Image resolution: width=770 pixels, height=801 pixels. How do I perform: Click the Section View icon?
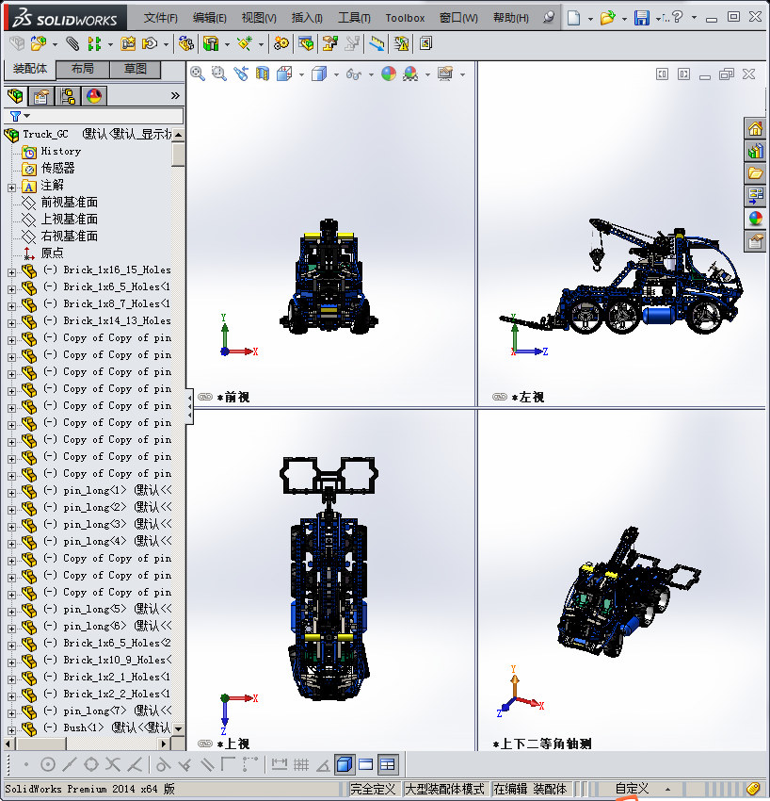point(263,74)
